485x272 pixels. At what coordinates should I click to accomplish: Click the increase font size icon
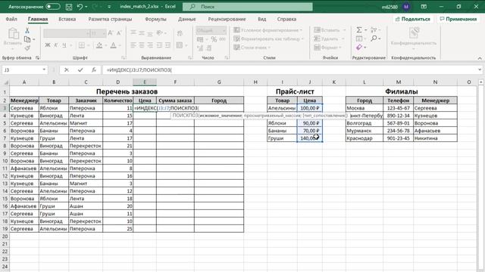(111, 33)
